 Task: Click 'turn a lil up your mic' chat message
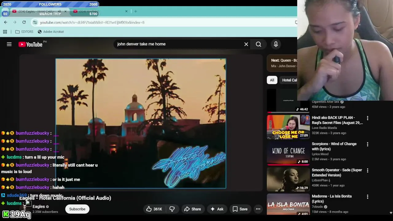pyautogui.click(x=45, y=157)
